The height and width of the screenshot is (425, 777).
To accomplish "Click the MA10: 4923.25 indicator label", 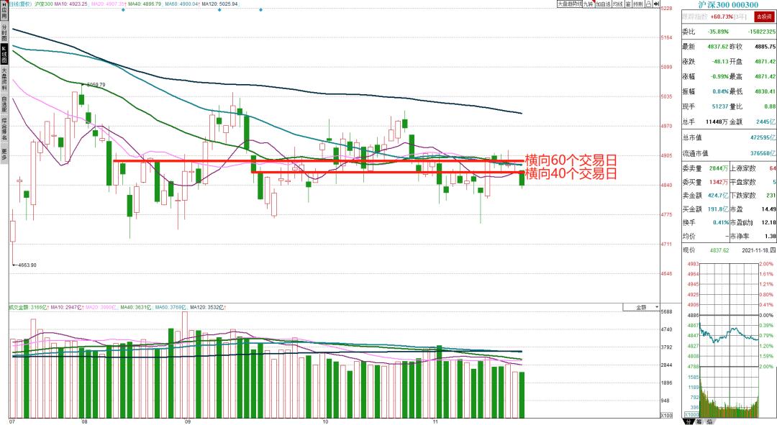I will click(71, 4).
